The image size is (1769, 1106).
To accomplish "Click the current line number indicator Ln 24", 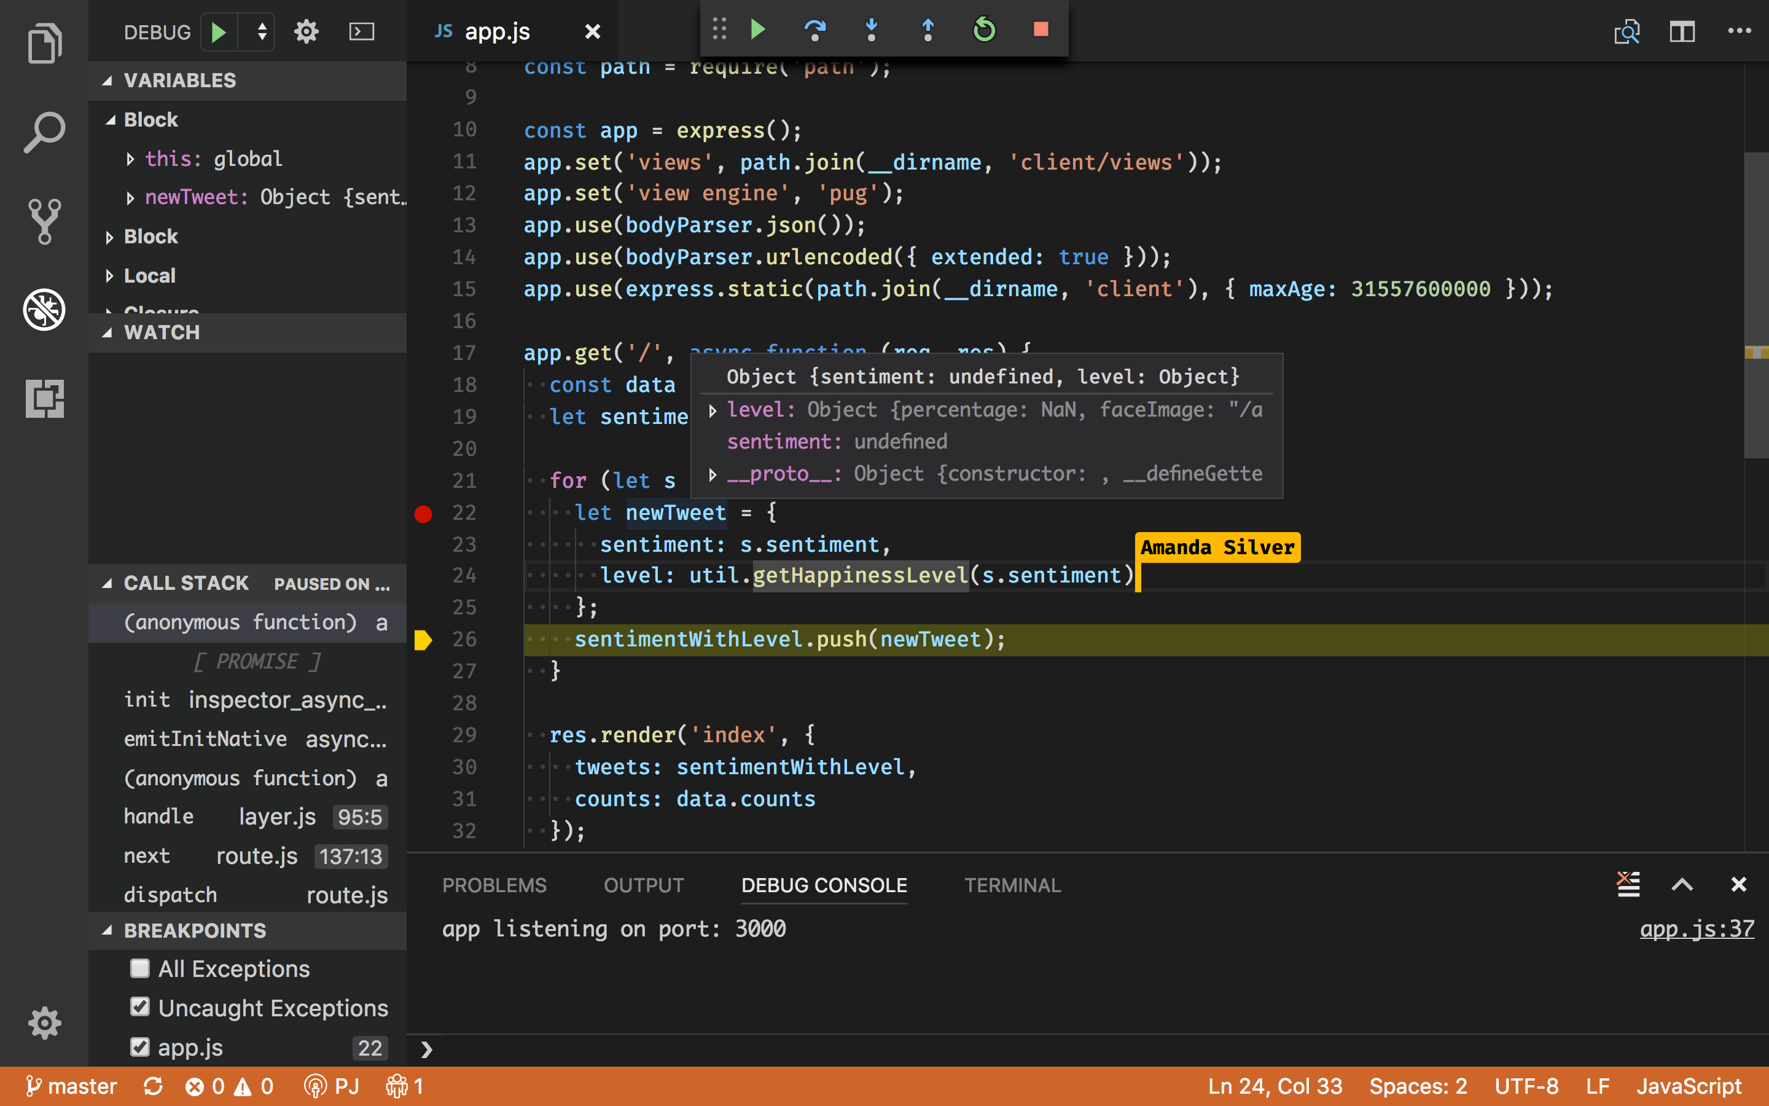I will pos(1275,1086).
